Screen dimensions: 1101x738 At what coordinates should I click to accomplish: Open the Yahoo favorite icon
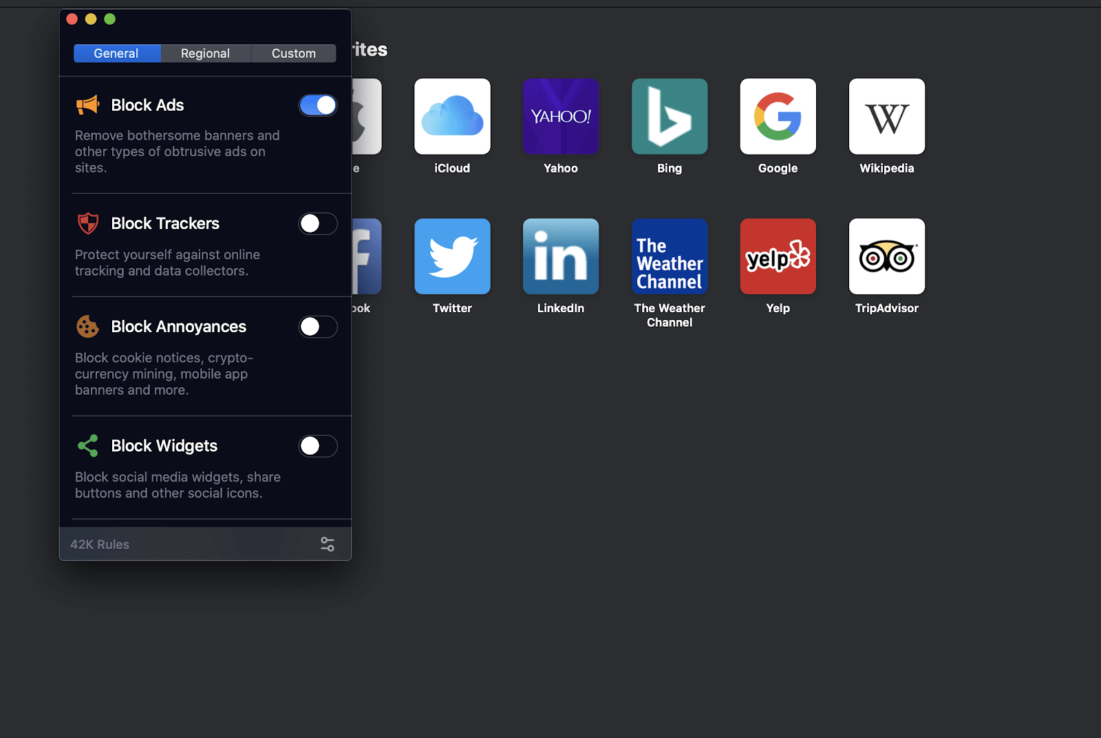(x=561, y=116)
